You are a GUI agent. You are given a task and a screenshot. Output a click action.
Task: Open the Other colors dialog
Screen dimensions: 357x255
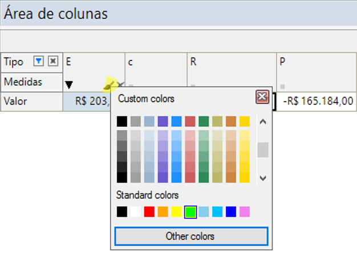[191, 236]
